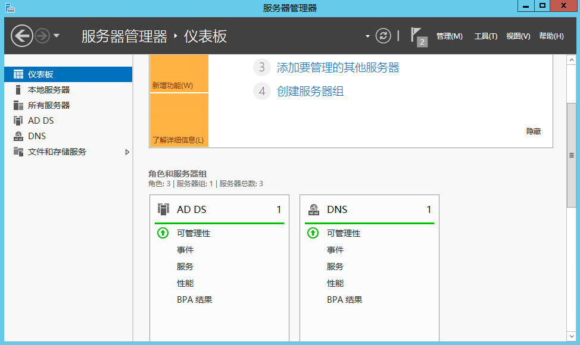Click the 创建服务器组 link
This screenshot has width=580, height=345.
pos(310,91)
